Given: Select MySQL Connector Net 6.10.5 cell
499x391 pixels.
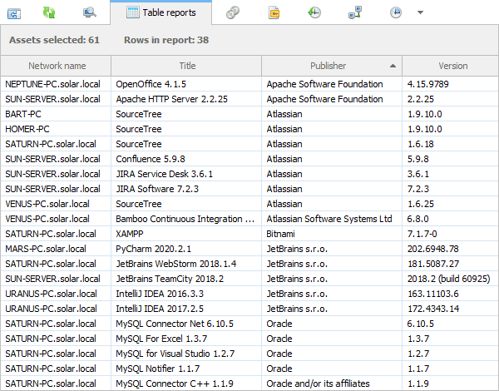Looking at the screenshot, I should click(186, 324).
